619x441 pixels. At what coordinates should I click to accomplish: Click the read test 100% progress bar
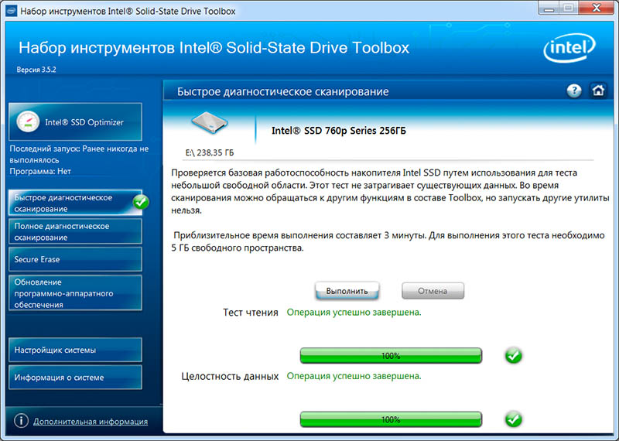tap(391, 356)
